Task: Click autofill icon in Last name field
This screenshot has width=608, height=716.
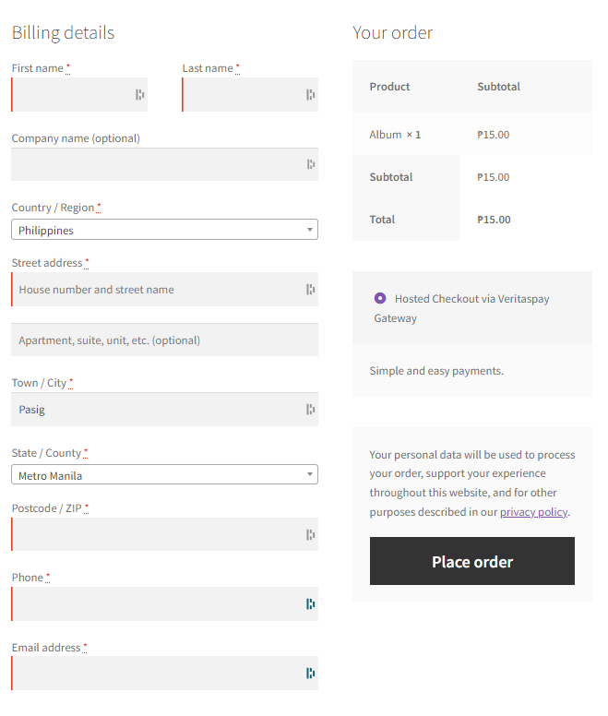Action: click(310, 94)
